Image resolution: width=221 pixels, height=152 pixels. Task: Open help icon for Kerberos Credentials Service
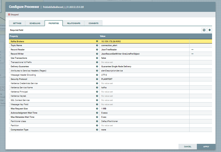pyautogui.click(x=97, y=83)
